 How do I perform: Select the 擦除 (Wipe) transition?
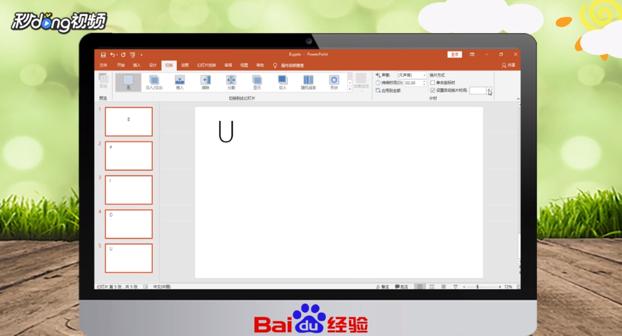coord(206,83)
